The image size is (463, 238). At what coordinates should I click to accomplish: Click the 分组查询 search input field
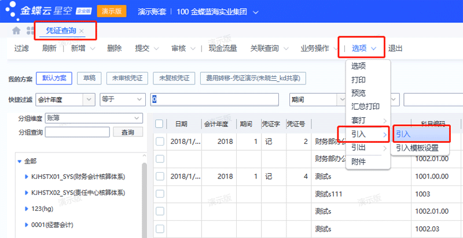coord(77,132)
